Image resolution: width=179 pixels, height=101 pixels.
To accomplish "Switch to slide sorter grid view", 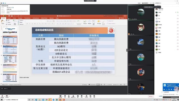I will (x=101, y=85).
